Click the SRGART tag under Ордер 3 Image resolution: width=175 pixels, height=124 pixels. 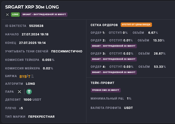tap(114, 59)
